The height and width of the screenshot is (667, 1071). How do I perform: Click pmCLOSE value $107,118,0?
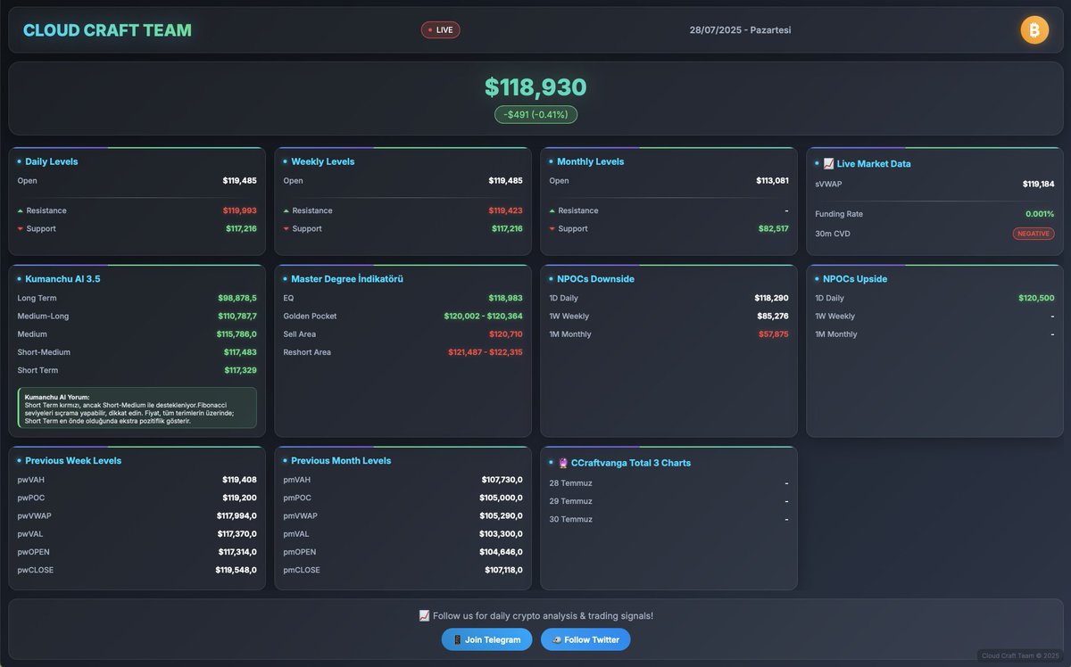coord(503,570)
